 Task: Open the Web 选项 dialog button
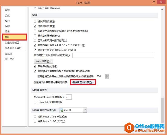[x=43, y=61]
